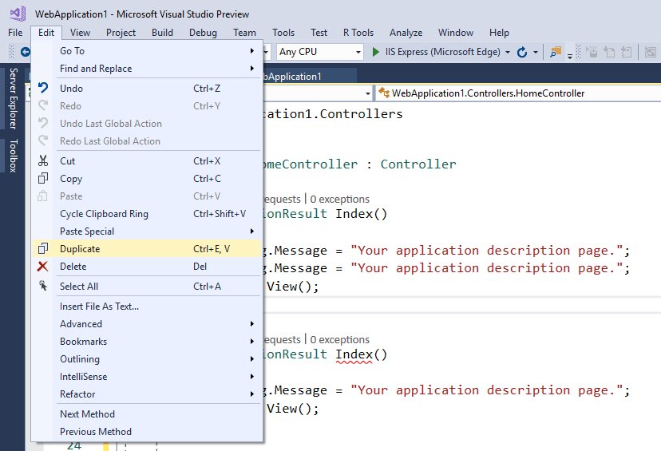Open the Server Explorer side panel

[x=14, y=98]
